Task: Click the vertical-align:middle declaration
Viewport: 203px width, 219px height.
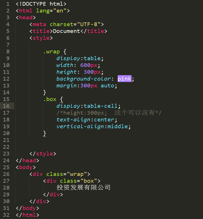Action: 94,127
